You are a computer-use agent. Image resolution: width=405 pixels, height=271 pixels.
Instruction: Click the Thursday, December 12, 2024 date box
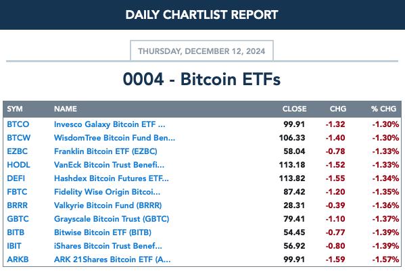point(201,51)
